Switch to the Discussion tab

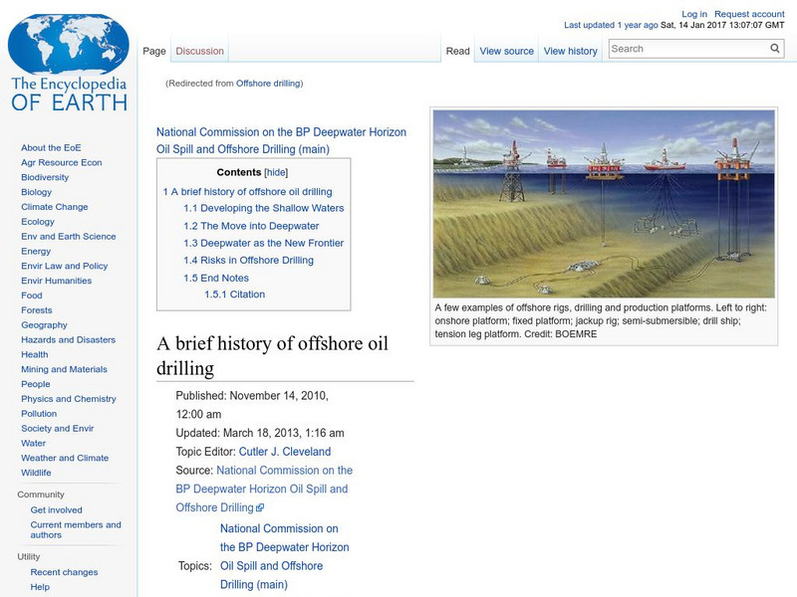pos(200,52)
